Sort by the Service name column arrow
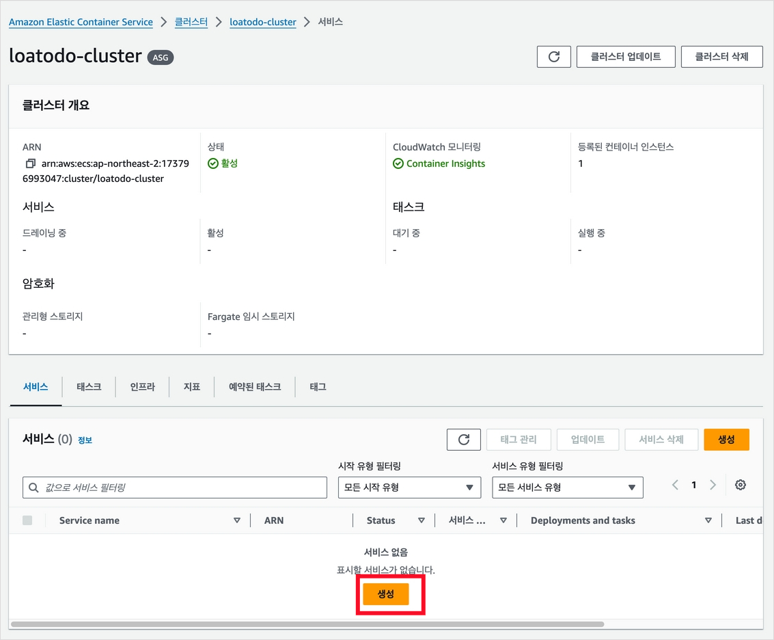 point(237,520)
